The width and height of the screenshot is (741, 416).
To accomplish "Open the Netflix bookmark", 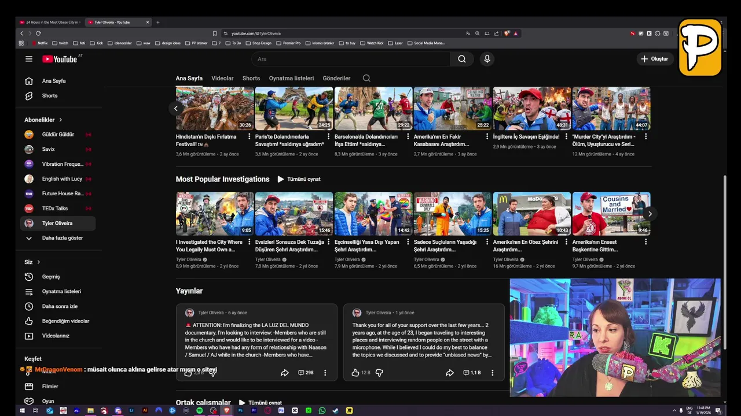I will point(40,43).
